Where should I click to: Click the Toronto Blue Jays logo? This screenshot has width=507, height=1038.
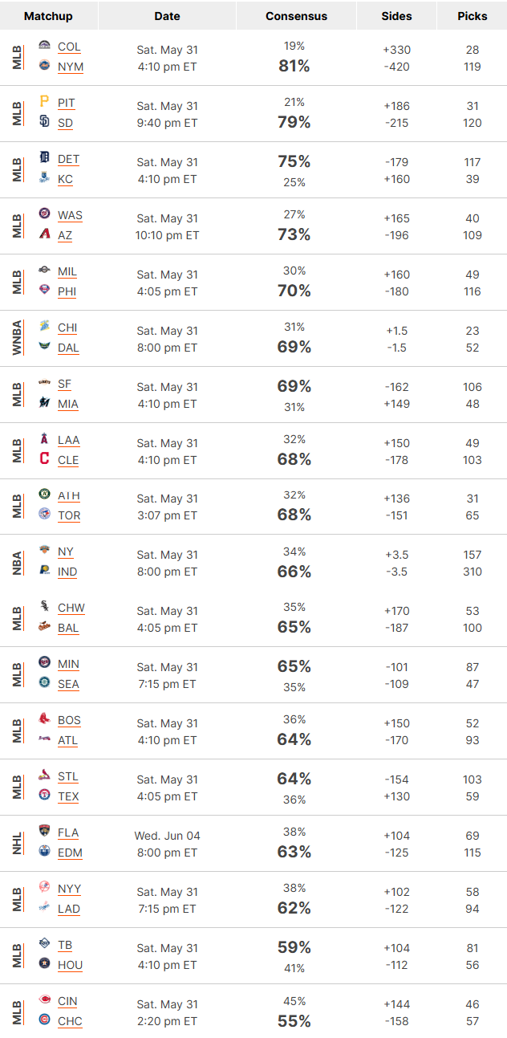tap(44, 515)
